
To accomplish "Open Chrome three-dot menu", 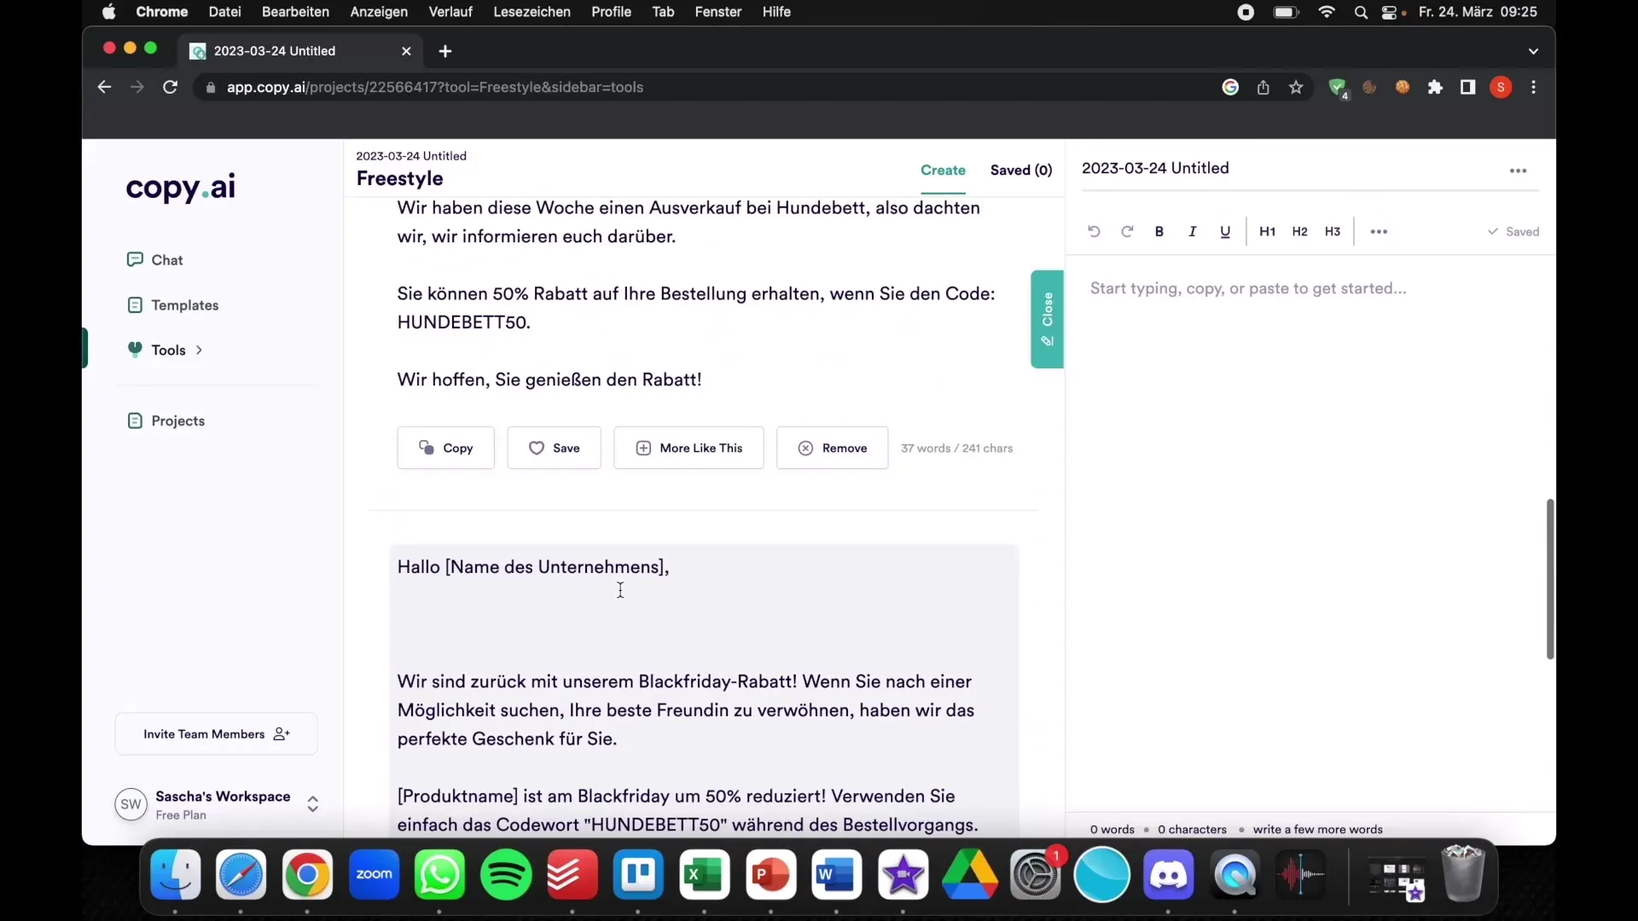I will tap(1533, 87).
